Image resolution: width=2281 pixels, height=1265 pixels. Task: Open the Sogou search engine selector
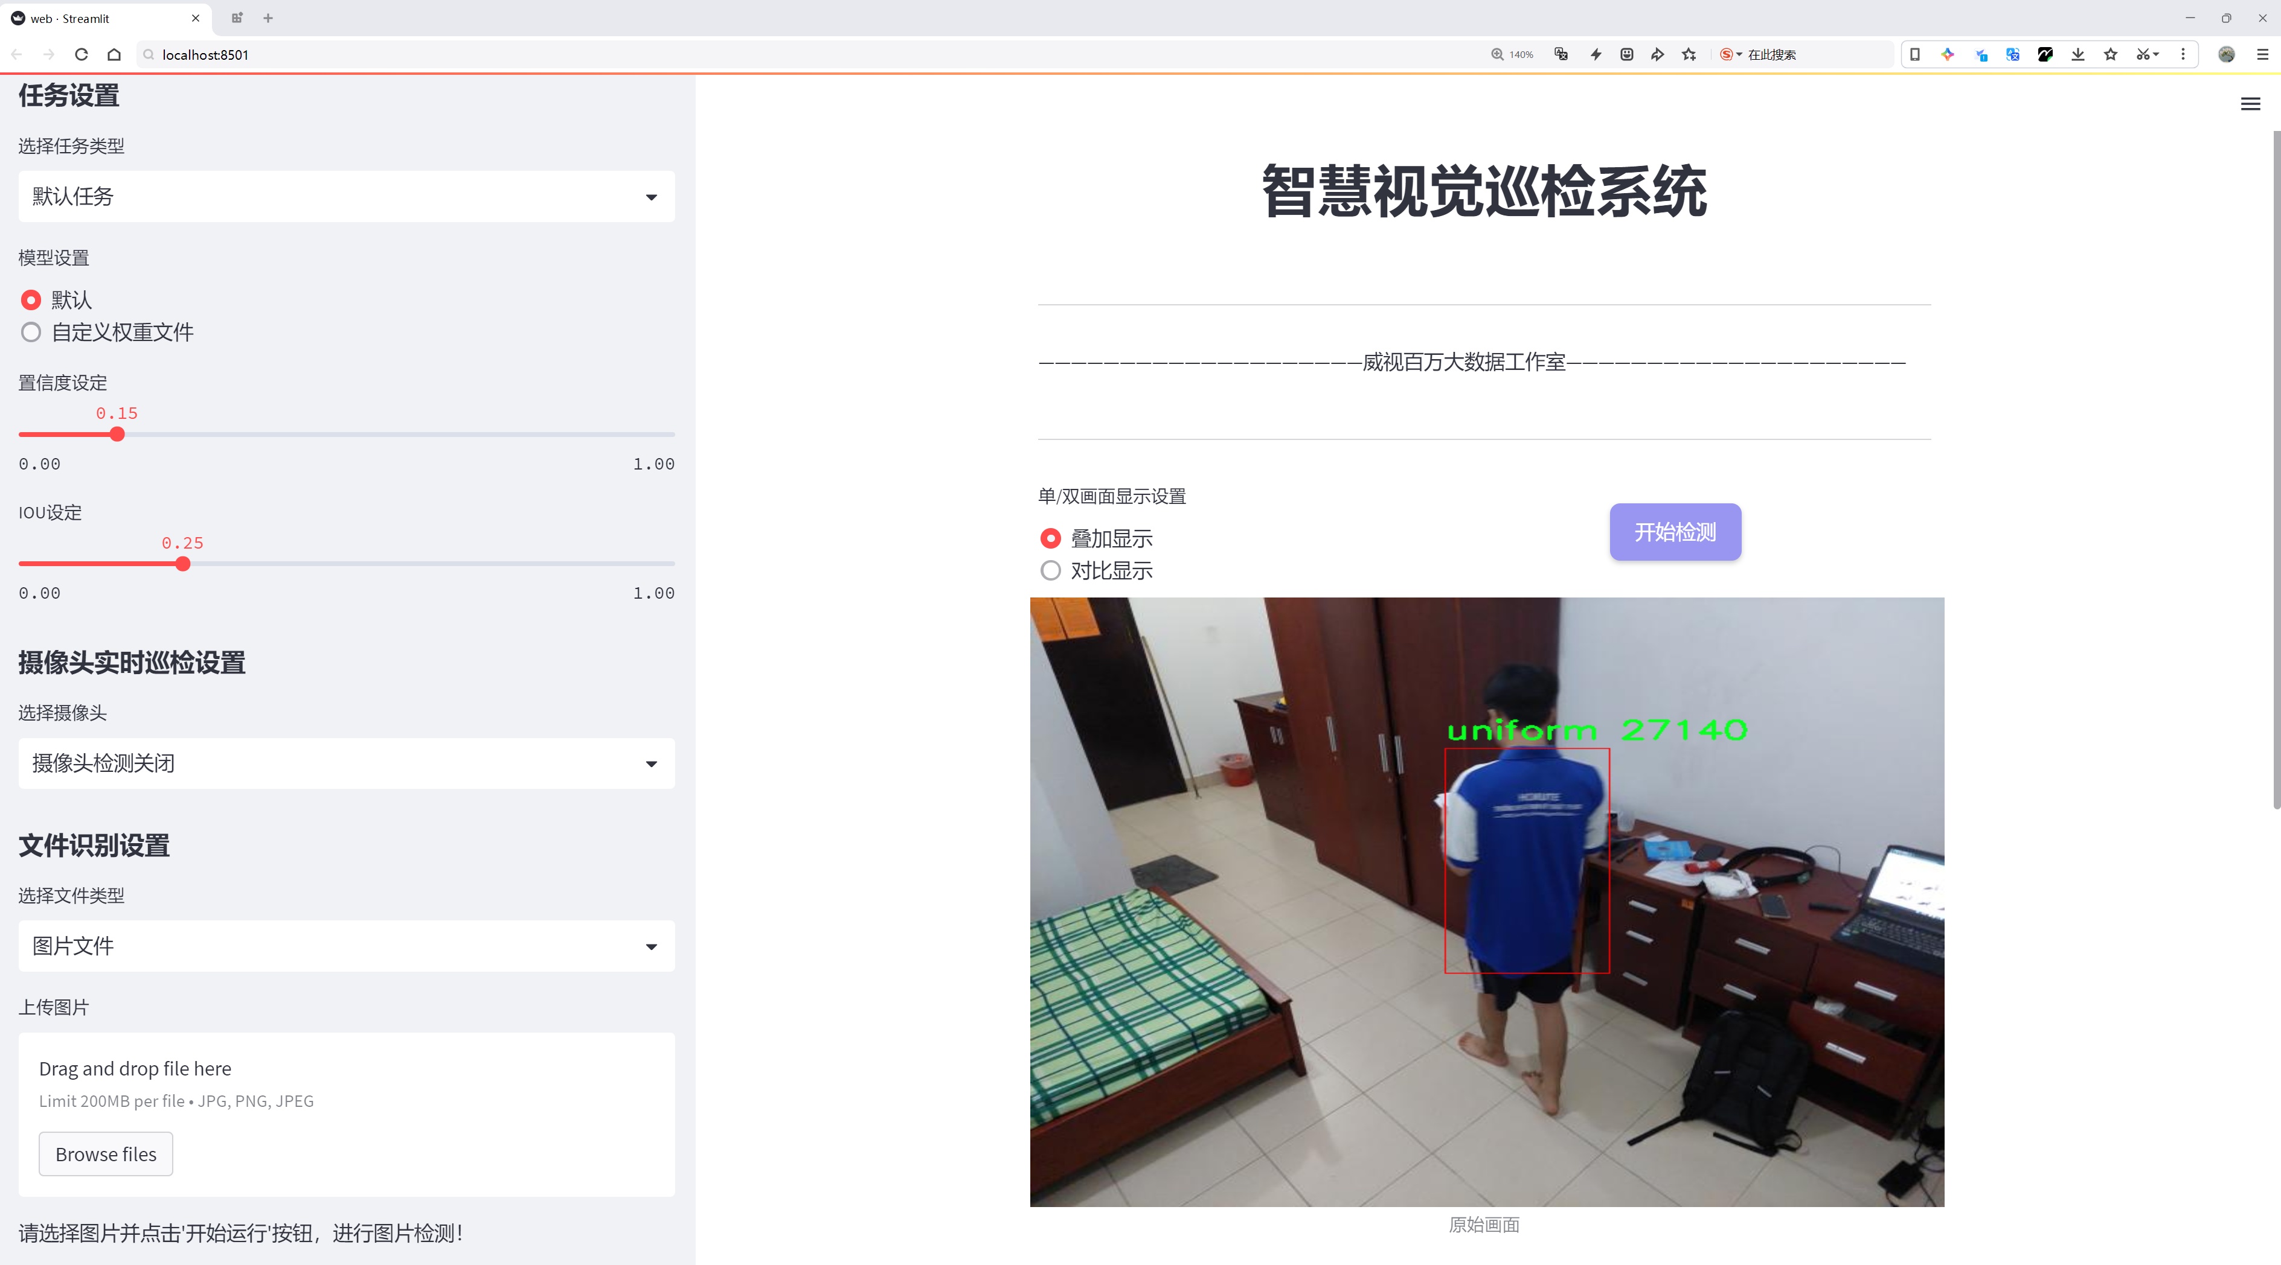click(x=1731, y=55)
